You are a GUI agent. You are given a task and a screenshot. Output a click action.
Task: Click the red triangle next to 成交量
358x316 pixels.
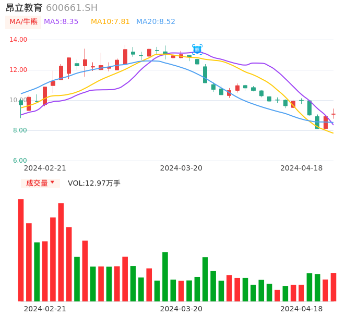pyautogui.click(x=52, y=183)
